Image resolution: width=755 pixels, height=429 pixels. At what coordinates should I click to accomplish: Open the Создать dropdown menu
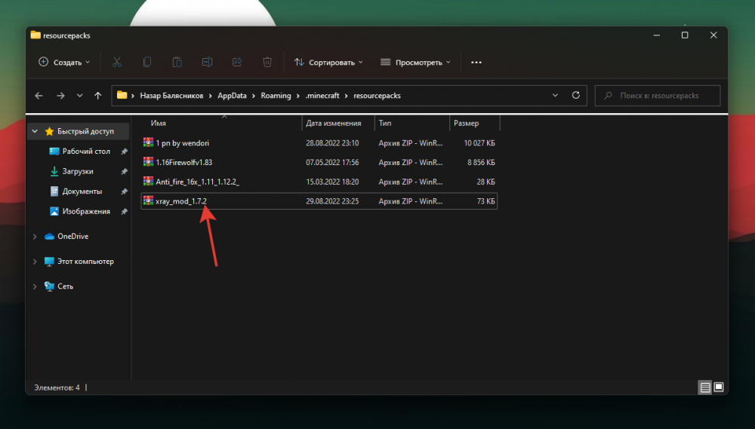point(64,62)
